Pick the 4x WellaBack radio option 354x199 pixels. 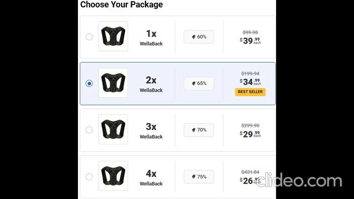pyautogui.click(x=89, y=177)
